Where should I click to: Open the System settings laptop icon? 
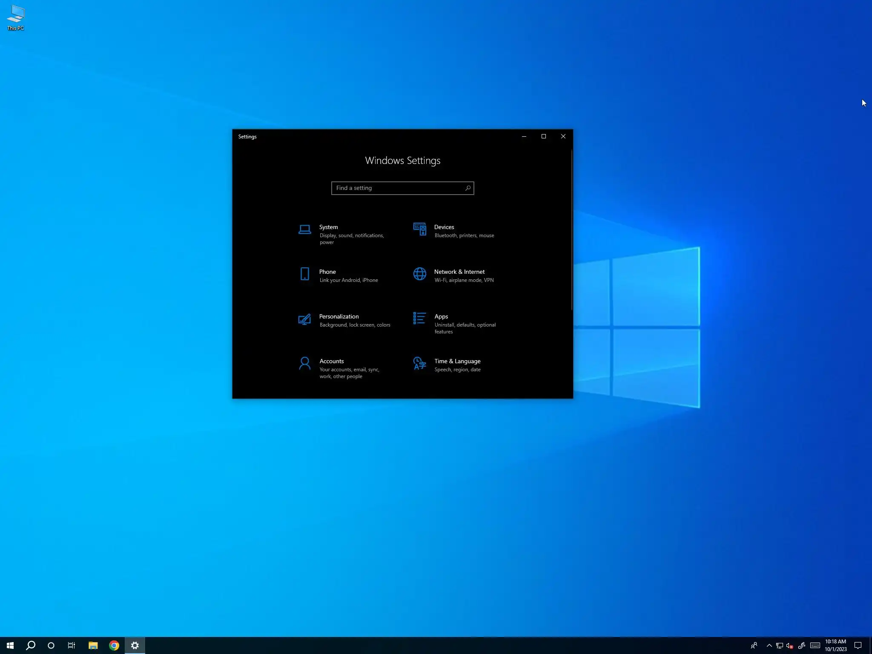(304, 229)
